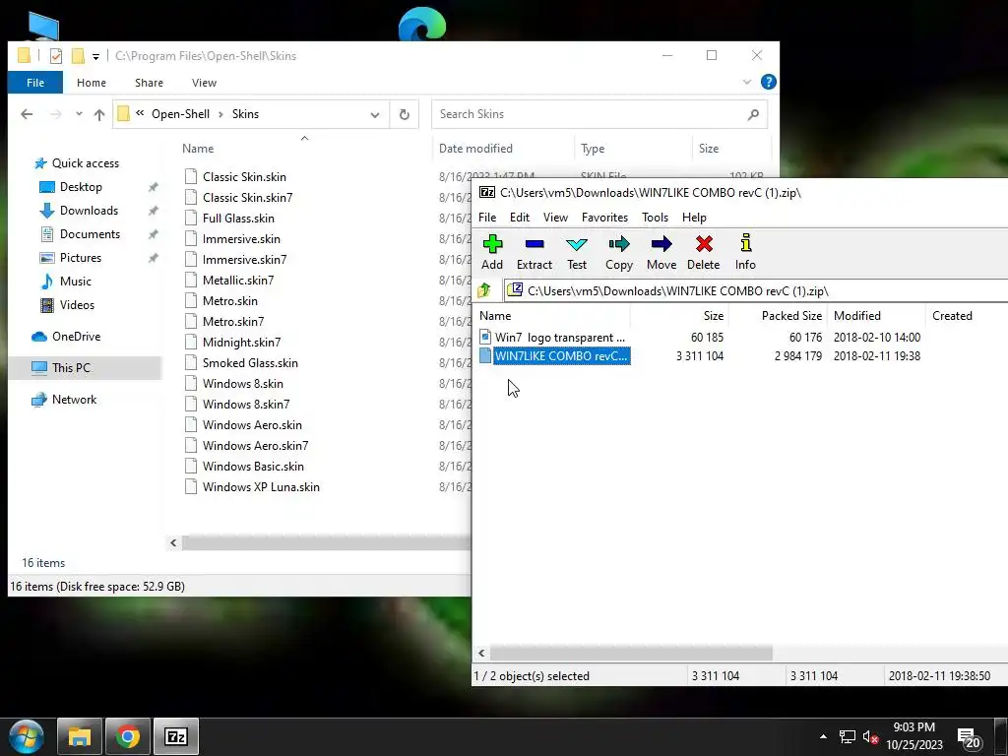Expand the Explorer ribbon chevron
The height and width of the screenshot is (756, 1008).
pos(747,82)
